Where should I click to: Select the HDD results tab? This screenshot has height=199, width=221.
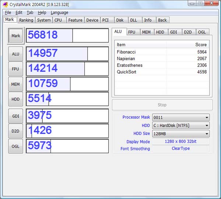coord(161,32)
